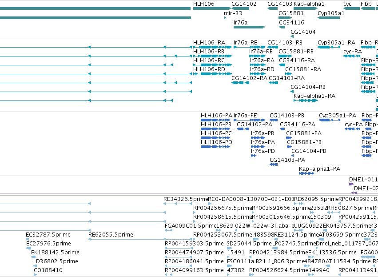
Task: Click EST label CO188410
Action: click(x=48, y=270)
